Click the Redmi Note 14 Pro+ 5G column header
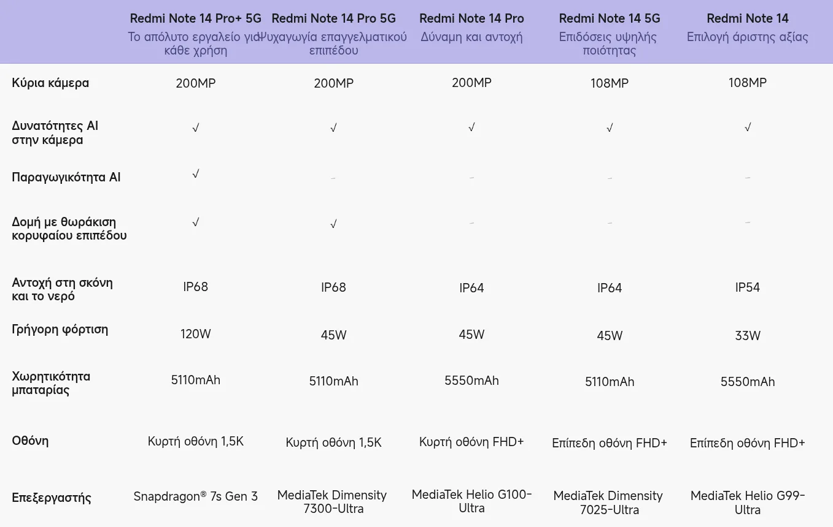This screenshot has width=833, height=527. (x=195, y=18)
